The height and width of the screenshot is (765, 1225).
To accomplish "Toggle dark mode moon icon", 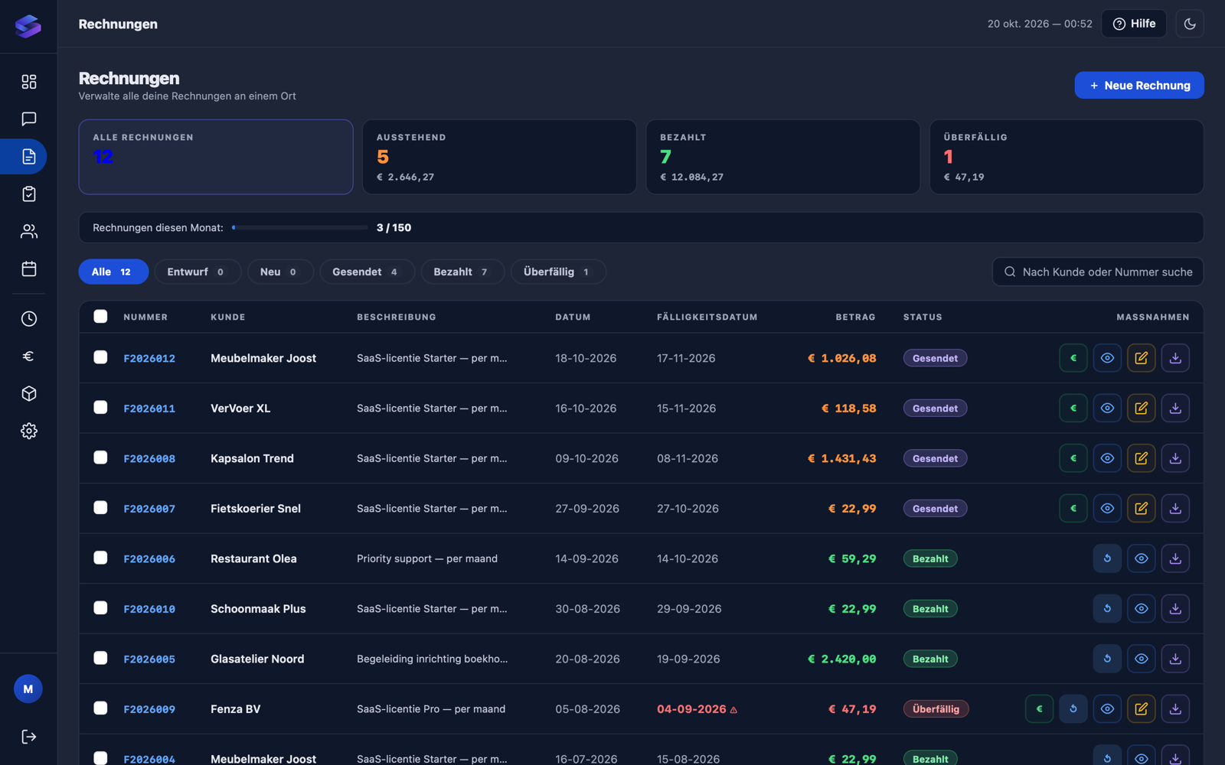I will coord(1190,24).
